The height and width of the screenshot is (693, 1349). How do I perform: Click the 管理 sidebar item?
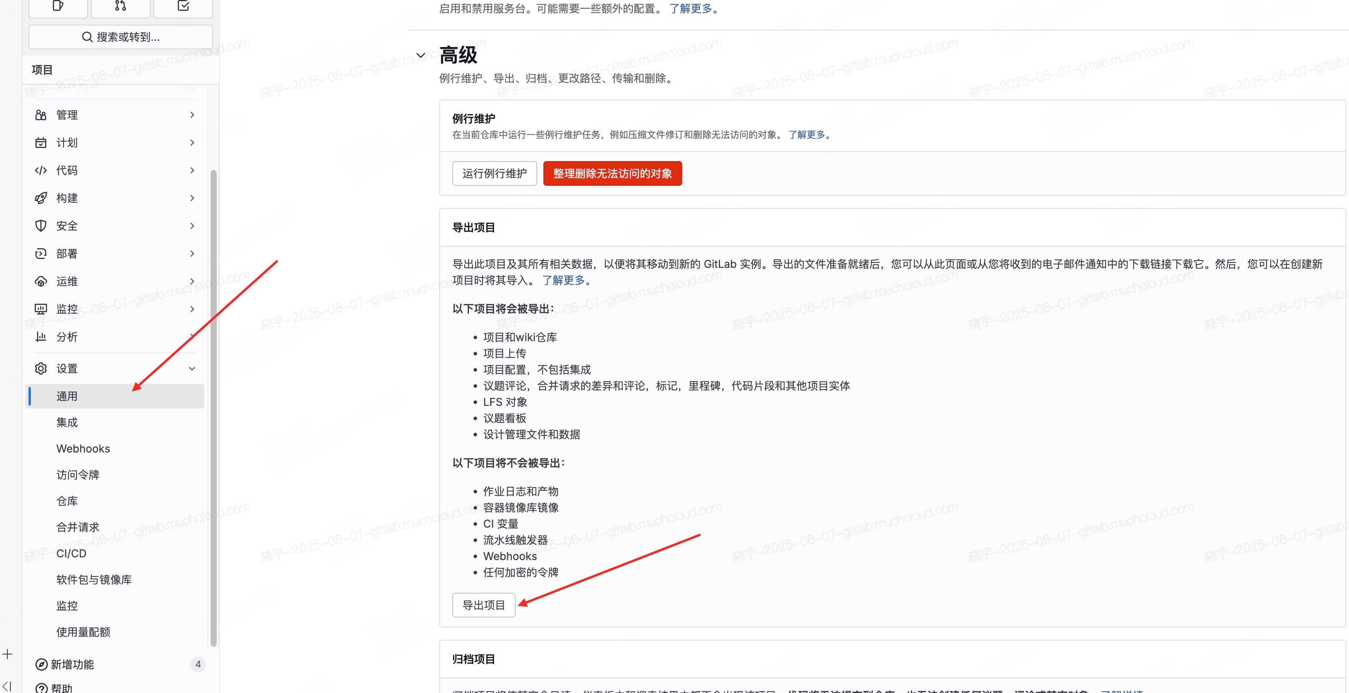(x=67, y=114)
